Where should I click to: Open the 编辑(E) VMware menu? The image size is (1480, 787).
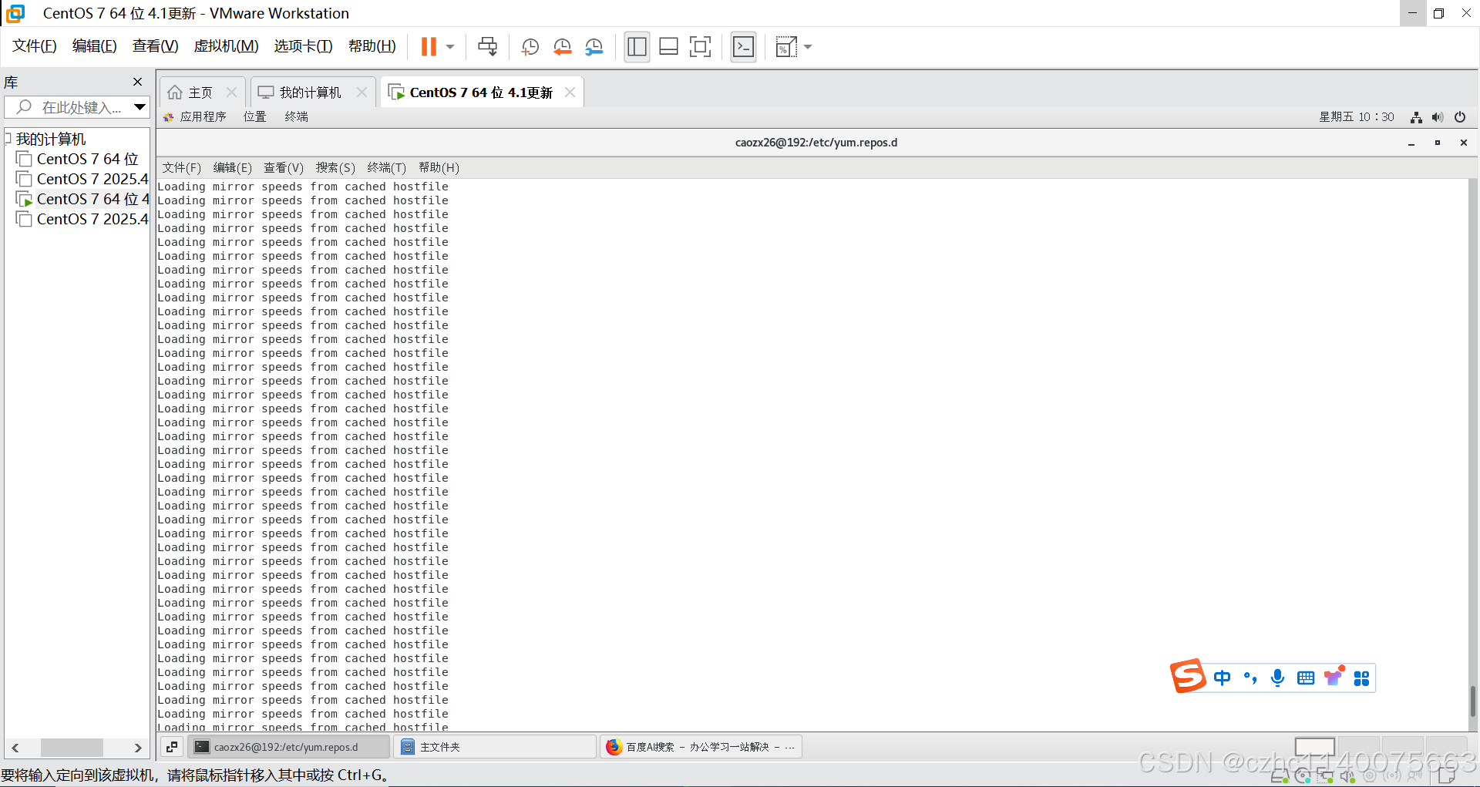tap(94, 46)
